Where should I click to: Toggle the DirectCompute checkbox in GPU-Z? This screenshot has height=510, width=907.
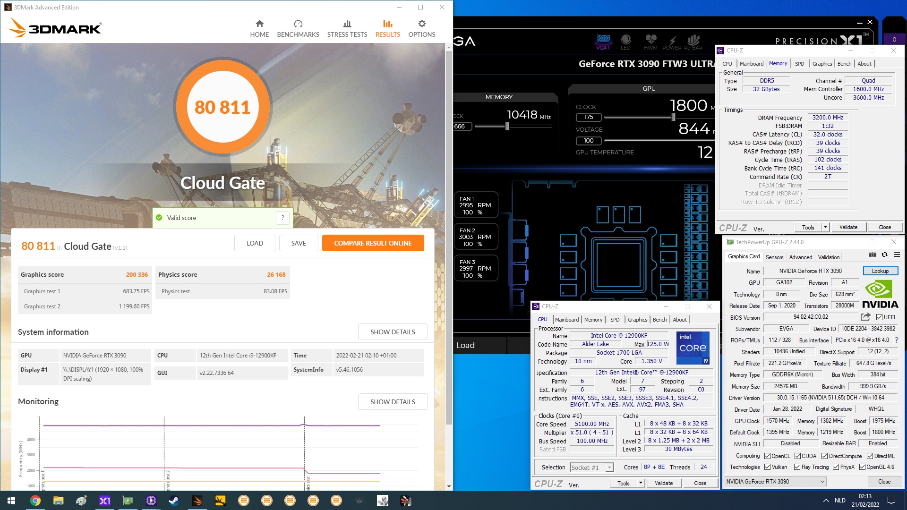coord(824,456)
